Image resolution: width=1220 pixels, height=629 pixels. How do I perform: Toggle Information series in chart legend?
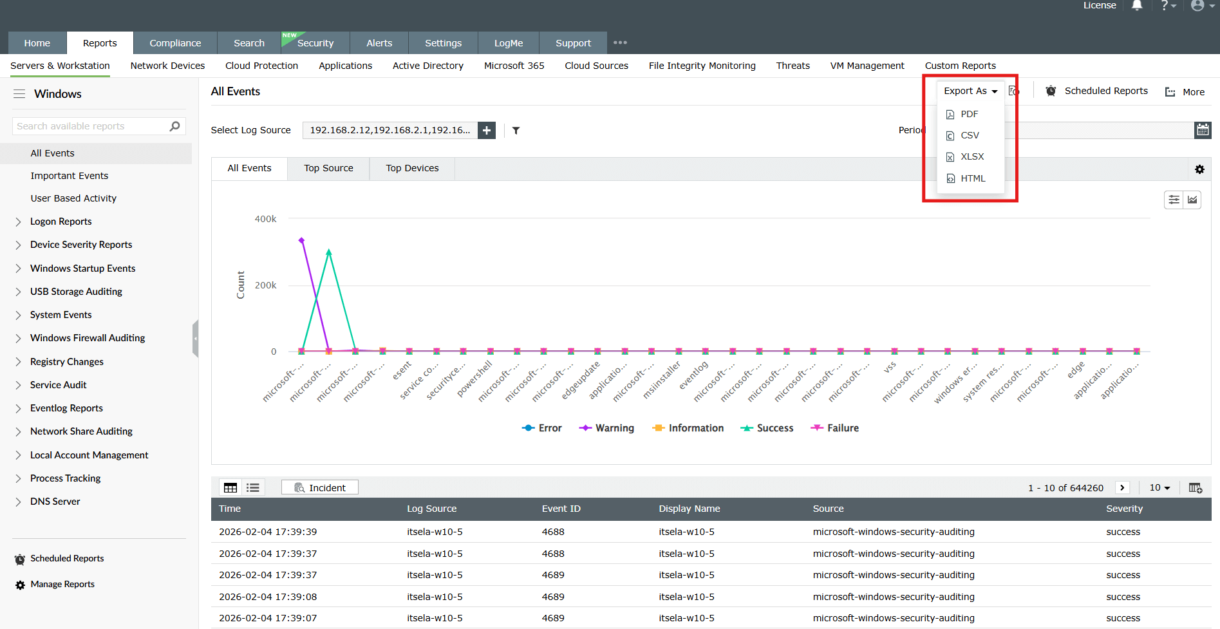click(x=688, y=428)
